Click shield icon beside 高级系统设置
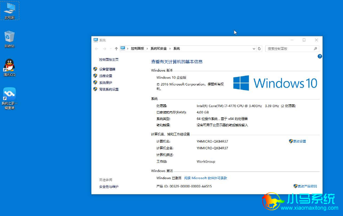Image resolution: width=343 pixels, height=216 pixels. point(95,89)
